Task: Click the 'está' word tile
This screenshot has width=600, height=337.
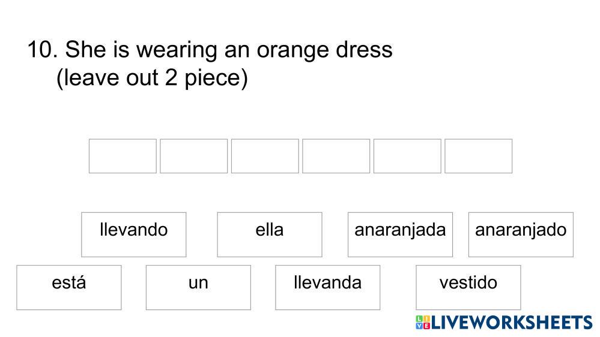Action: coord(68,287)
